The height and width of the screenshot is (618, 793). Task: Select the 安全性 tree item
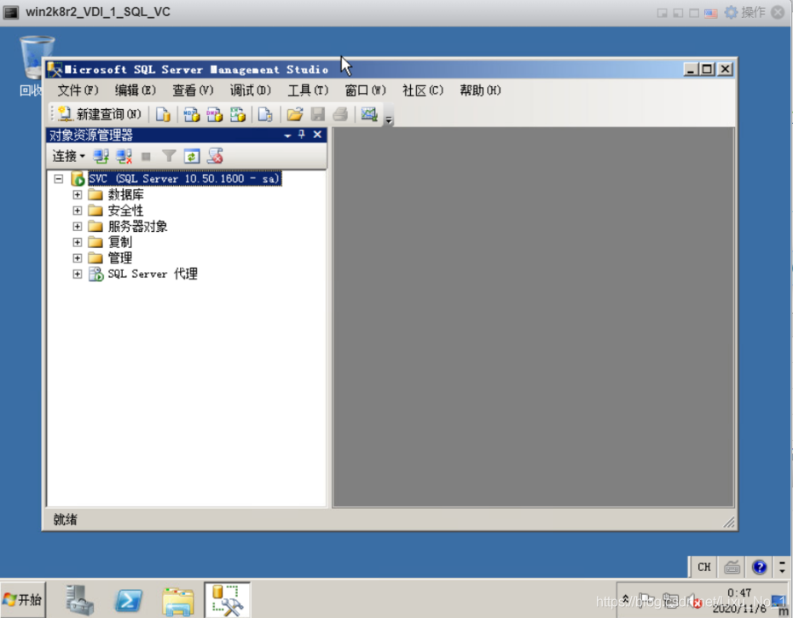click(126, 211)
